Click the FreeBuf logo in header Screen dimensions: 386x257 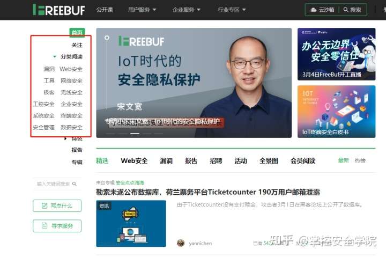point(59,10)
